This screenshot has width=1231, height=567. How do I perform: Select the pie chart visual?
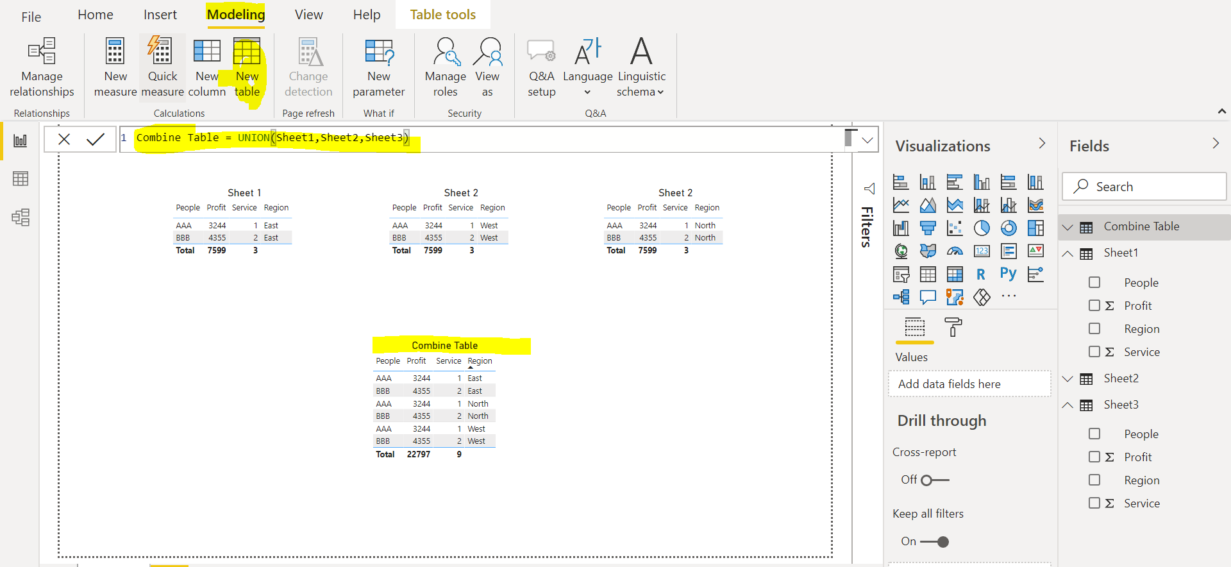pos(982,228)
